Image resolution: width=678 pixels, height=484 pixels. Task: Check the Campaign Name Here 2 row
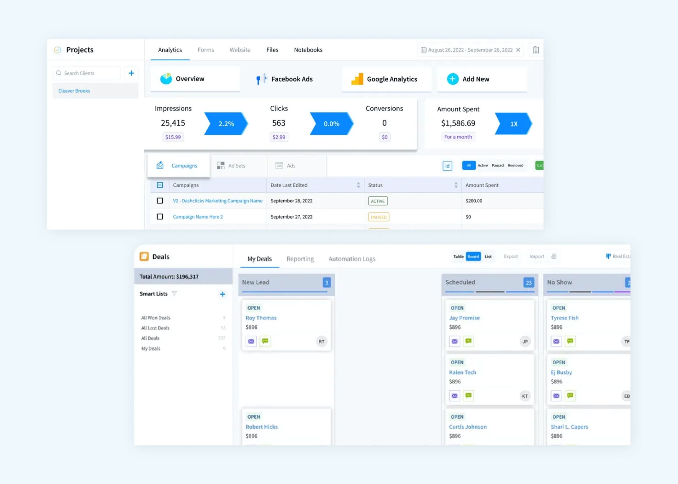point(160,217)
